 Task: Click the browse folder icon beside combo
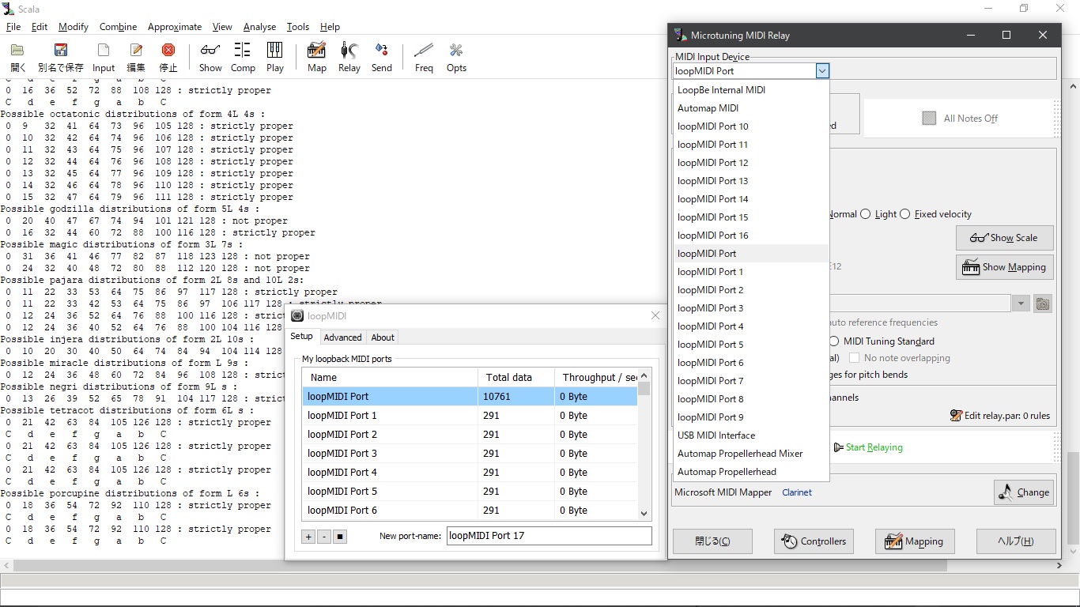(1043, 303)
